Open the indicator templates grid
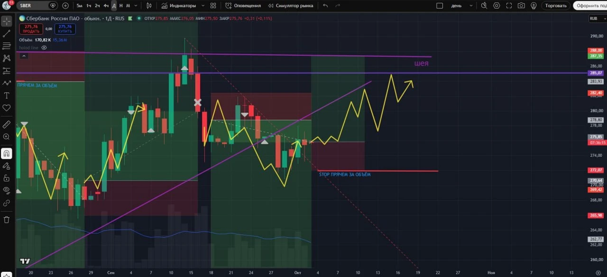The image size is (607, 277). pos(213,6)
